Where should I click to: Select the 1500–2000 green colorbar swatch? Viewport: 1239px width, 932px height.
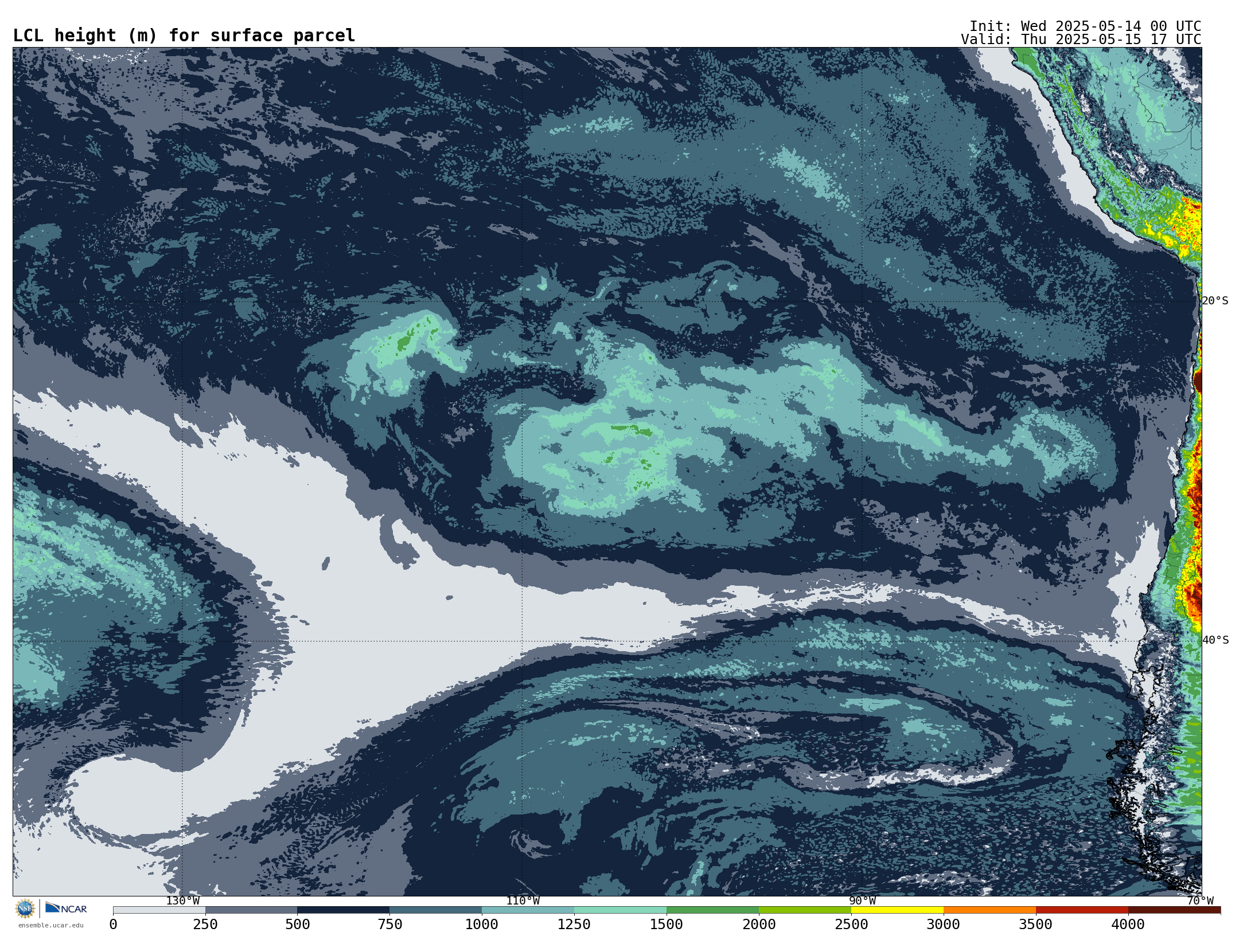pos(713,910)
